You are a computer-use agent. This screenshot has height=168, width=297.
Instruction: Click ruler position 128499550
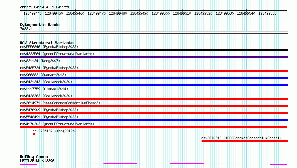(267, 13)
